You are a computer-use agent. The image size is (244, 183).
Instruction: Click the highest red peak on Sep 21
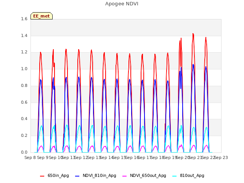[193, 34]
